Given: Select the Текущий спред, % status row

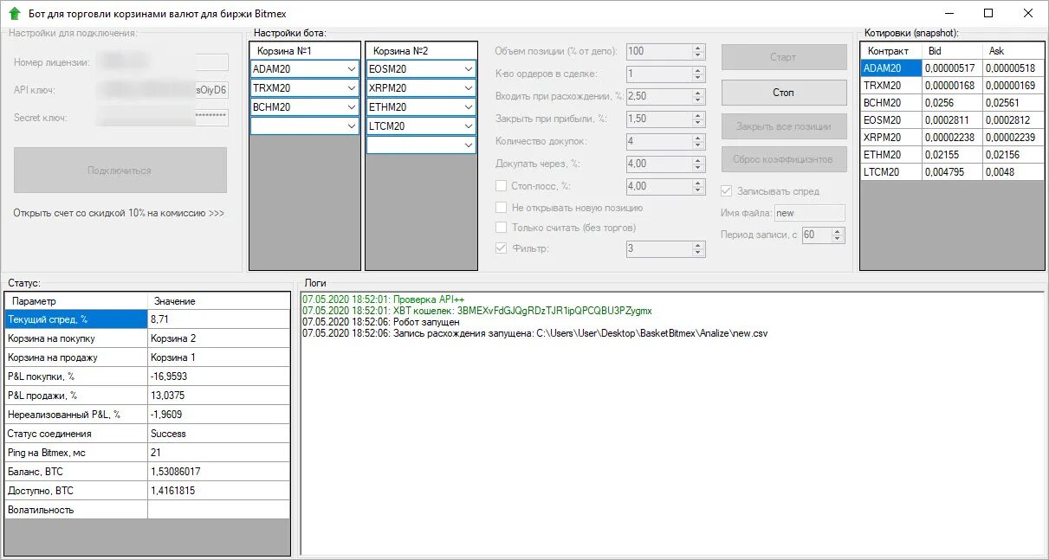Looking at the screenshot, I should coord(147,319).
